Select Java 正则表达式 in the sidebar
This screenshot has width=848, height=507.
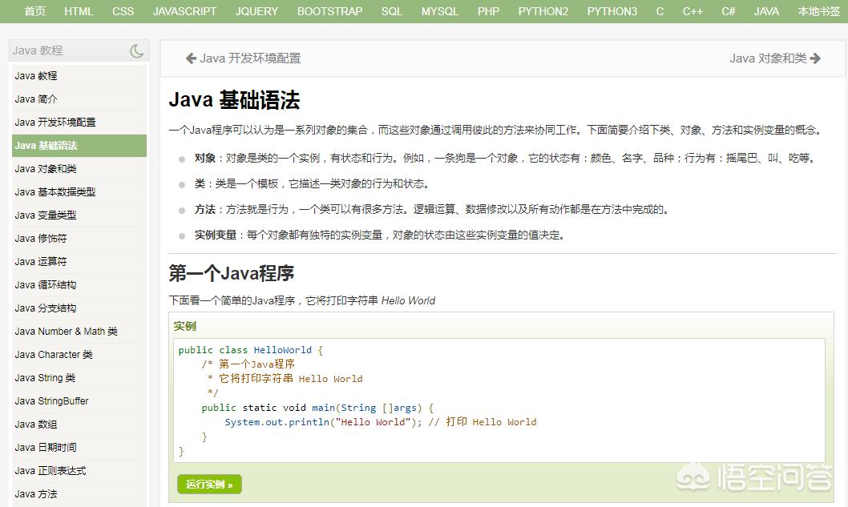[79, 471]
